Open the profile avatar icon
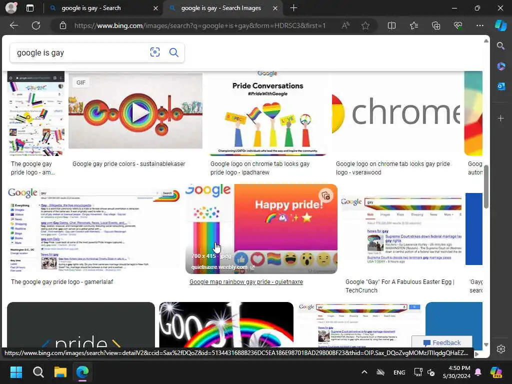The image size is (512, 384). (11, 8)
